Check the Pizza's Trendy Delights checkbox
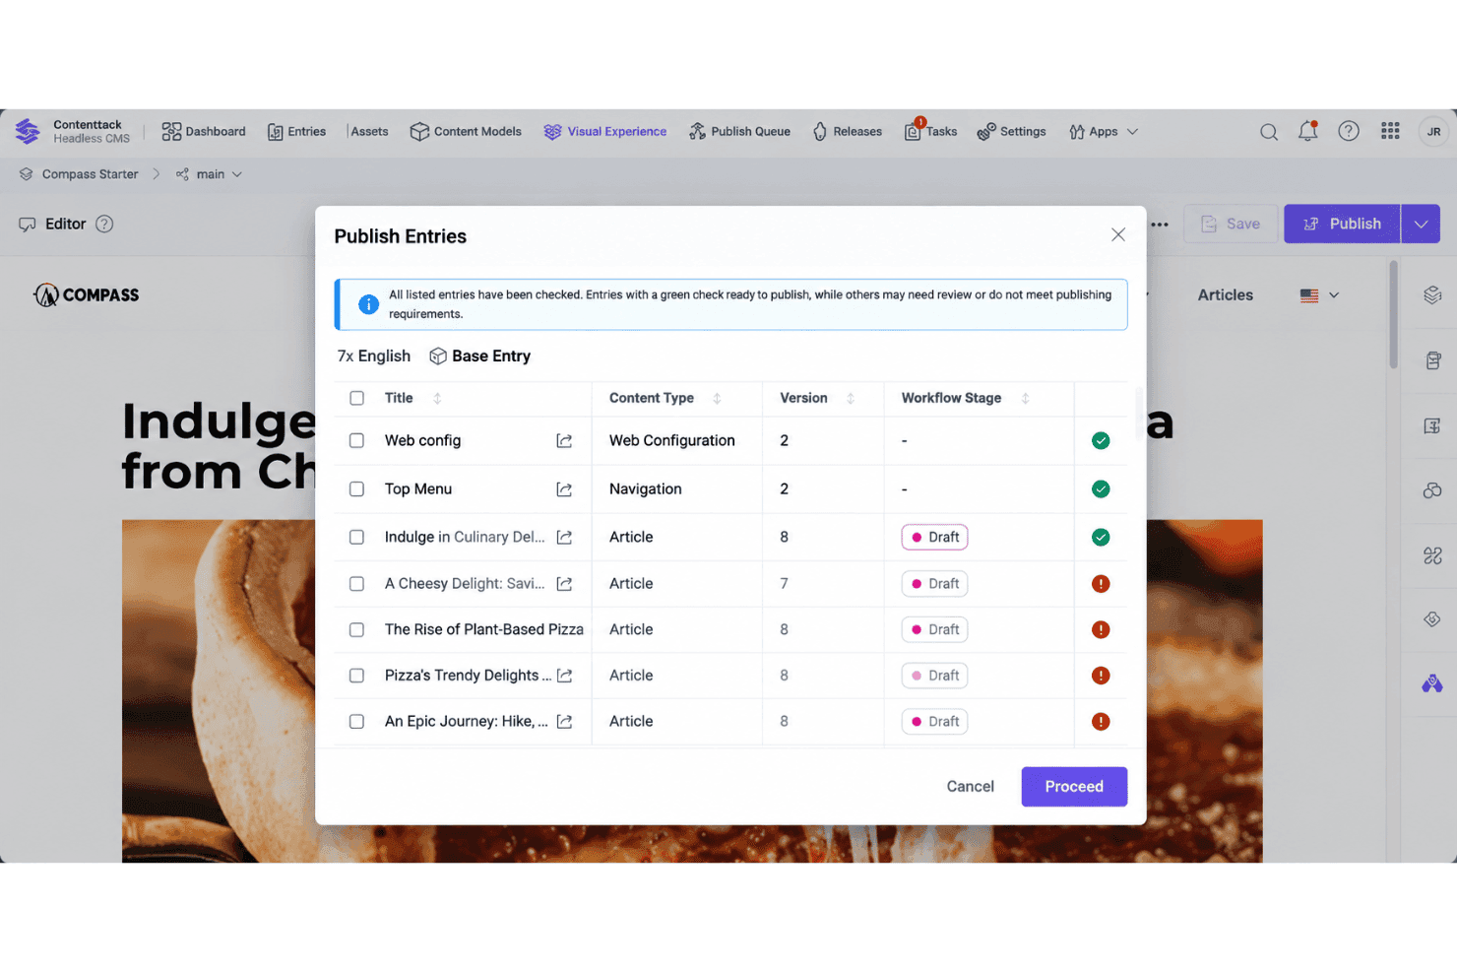Screen dimensions: 1457x972 click(356, 676)
